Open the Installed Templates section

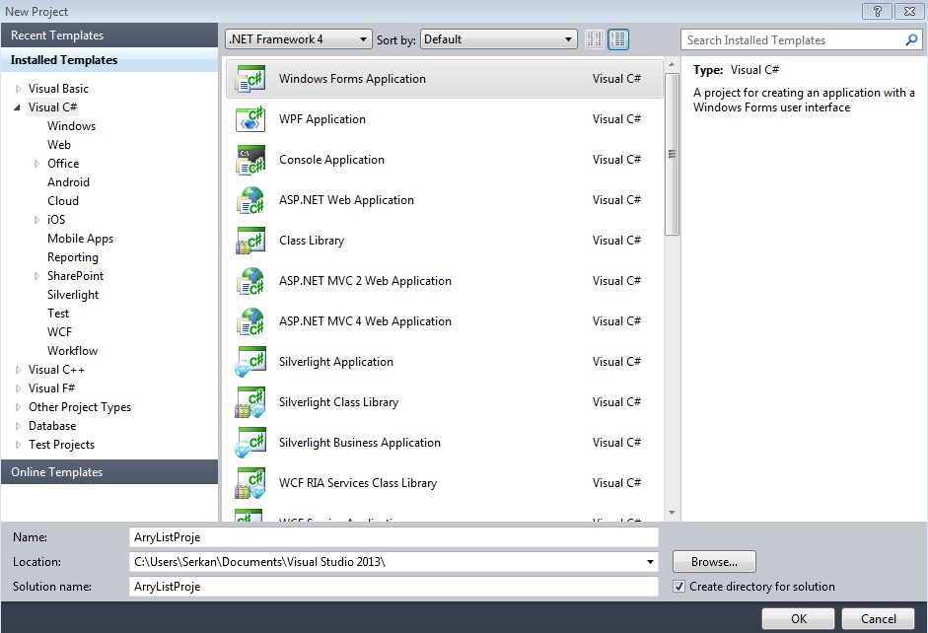109,60
